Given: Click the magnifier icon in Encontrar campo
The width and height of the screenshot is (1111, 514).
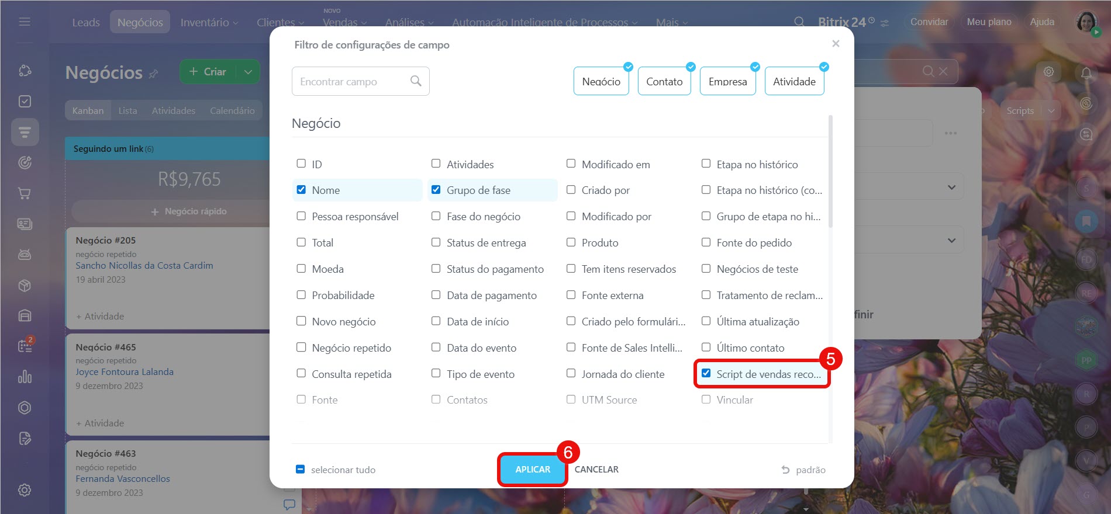Looking at the screenshot, I should [416, 81].
